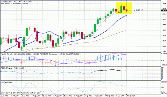
Task: Click the 24 Sep 2009 date label
Action: pyautogui.click(x=130, y=96)
